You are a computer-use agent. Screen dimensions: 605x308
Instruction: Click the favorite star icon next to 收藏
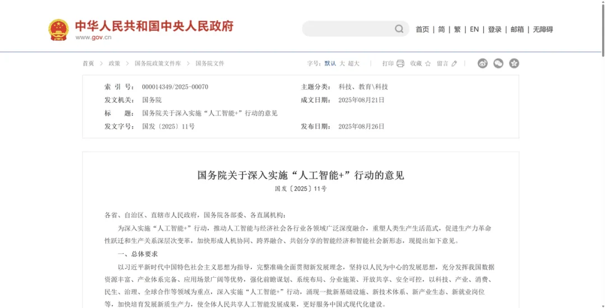pos(428,64)
